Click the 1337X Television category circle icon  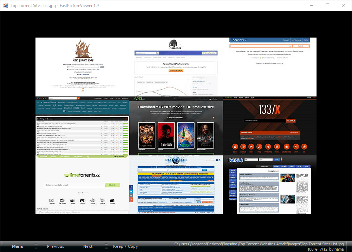pos(243,147)
